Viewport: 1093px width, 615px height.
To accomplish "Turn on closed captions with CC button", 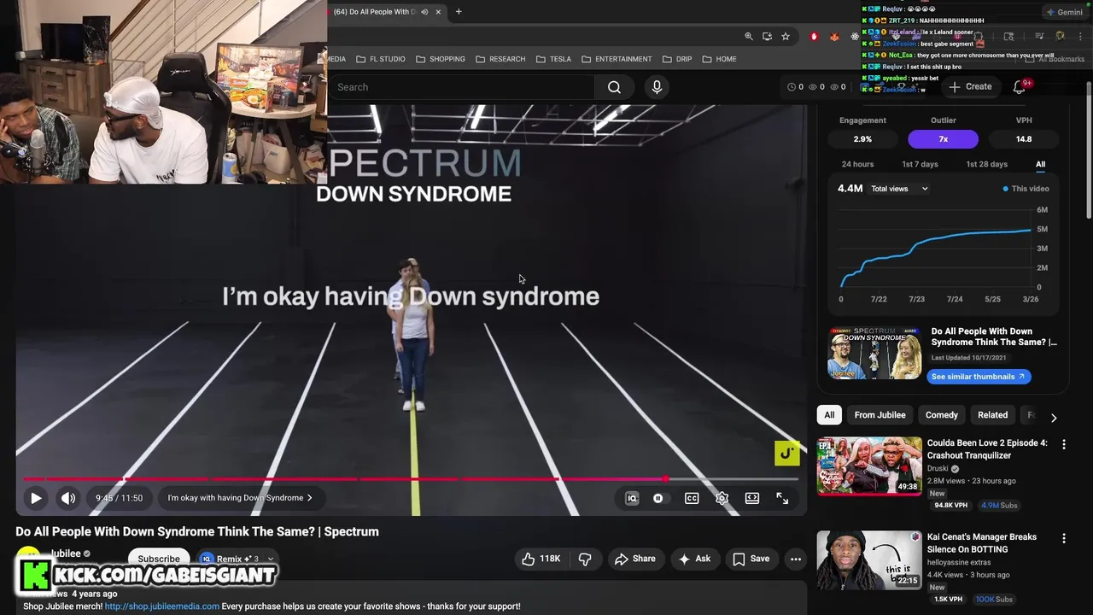I will pyautogui.click(x=692, y=498).
